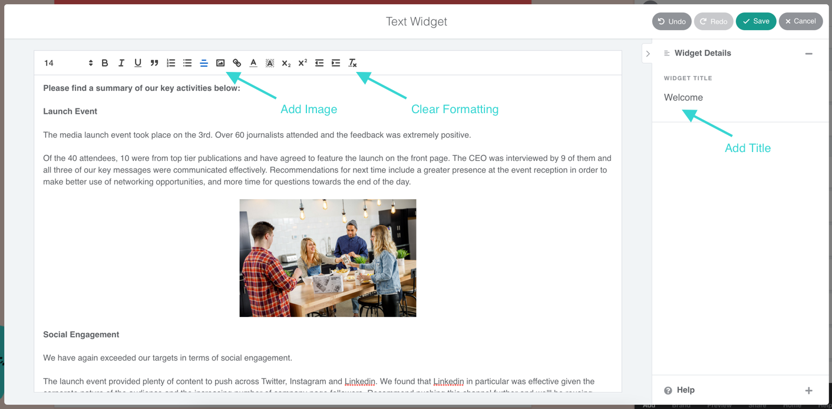Open the font size 14 dropdown

tap(68, 63)
